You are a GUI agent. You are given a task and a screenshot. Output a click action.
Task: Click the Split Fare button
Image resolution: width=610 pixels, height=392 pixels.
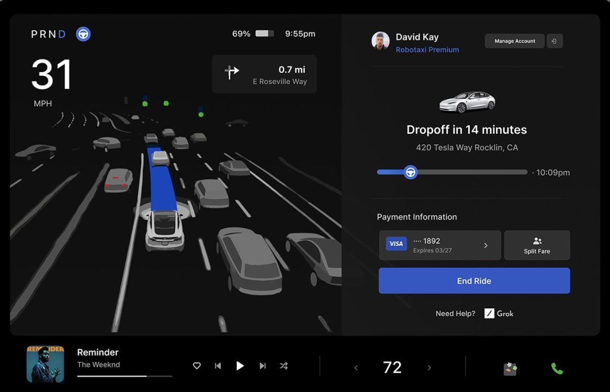537,246
